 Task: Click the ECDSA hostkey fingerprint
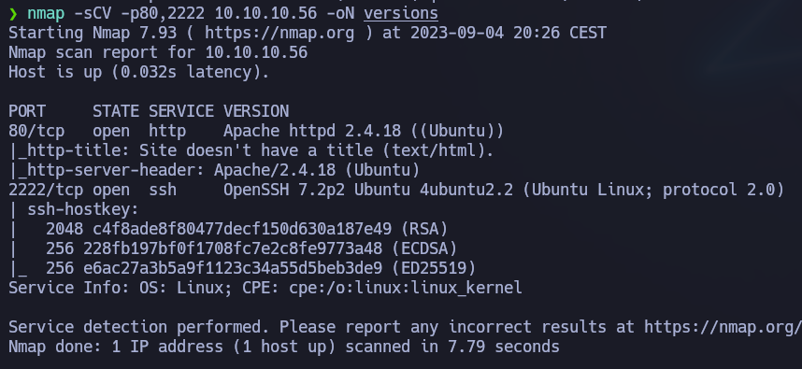[x=233, y=248]
